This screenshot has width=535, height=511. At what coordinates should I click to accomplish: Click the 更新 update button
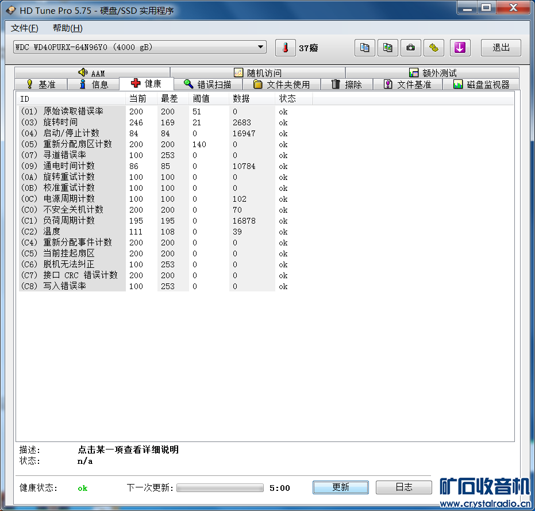[x=341, y=487]
